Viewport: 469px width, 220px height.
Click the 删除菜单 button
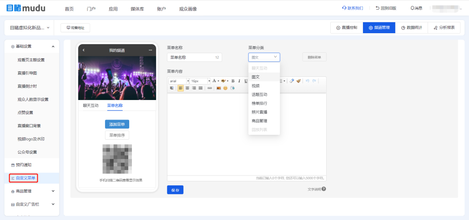314,57
